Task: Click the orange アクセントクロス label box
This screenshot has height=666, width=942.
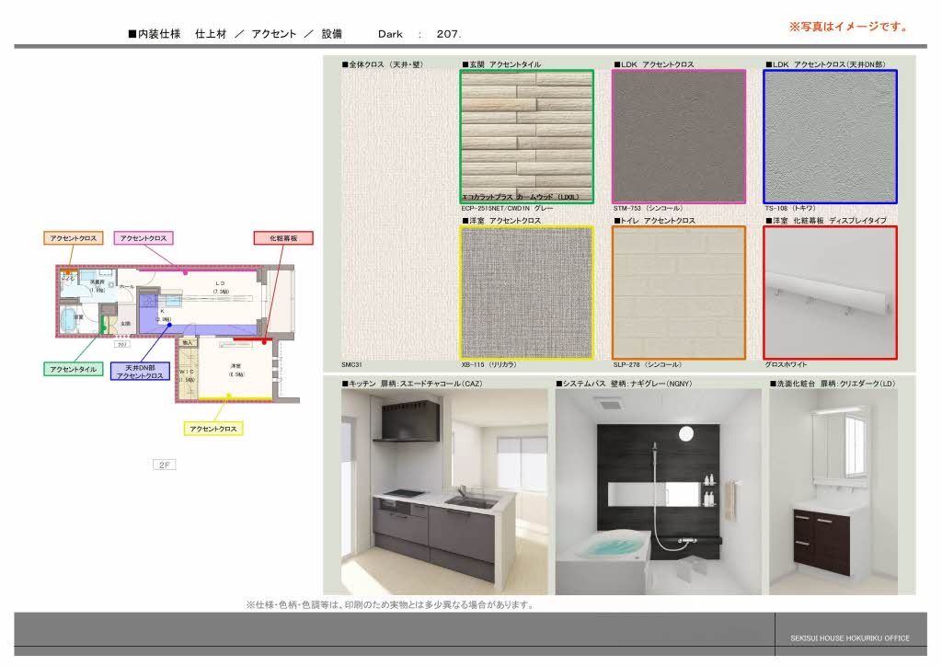Action: pyautogui.click(x=74, y=238)
